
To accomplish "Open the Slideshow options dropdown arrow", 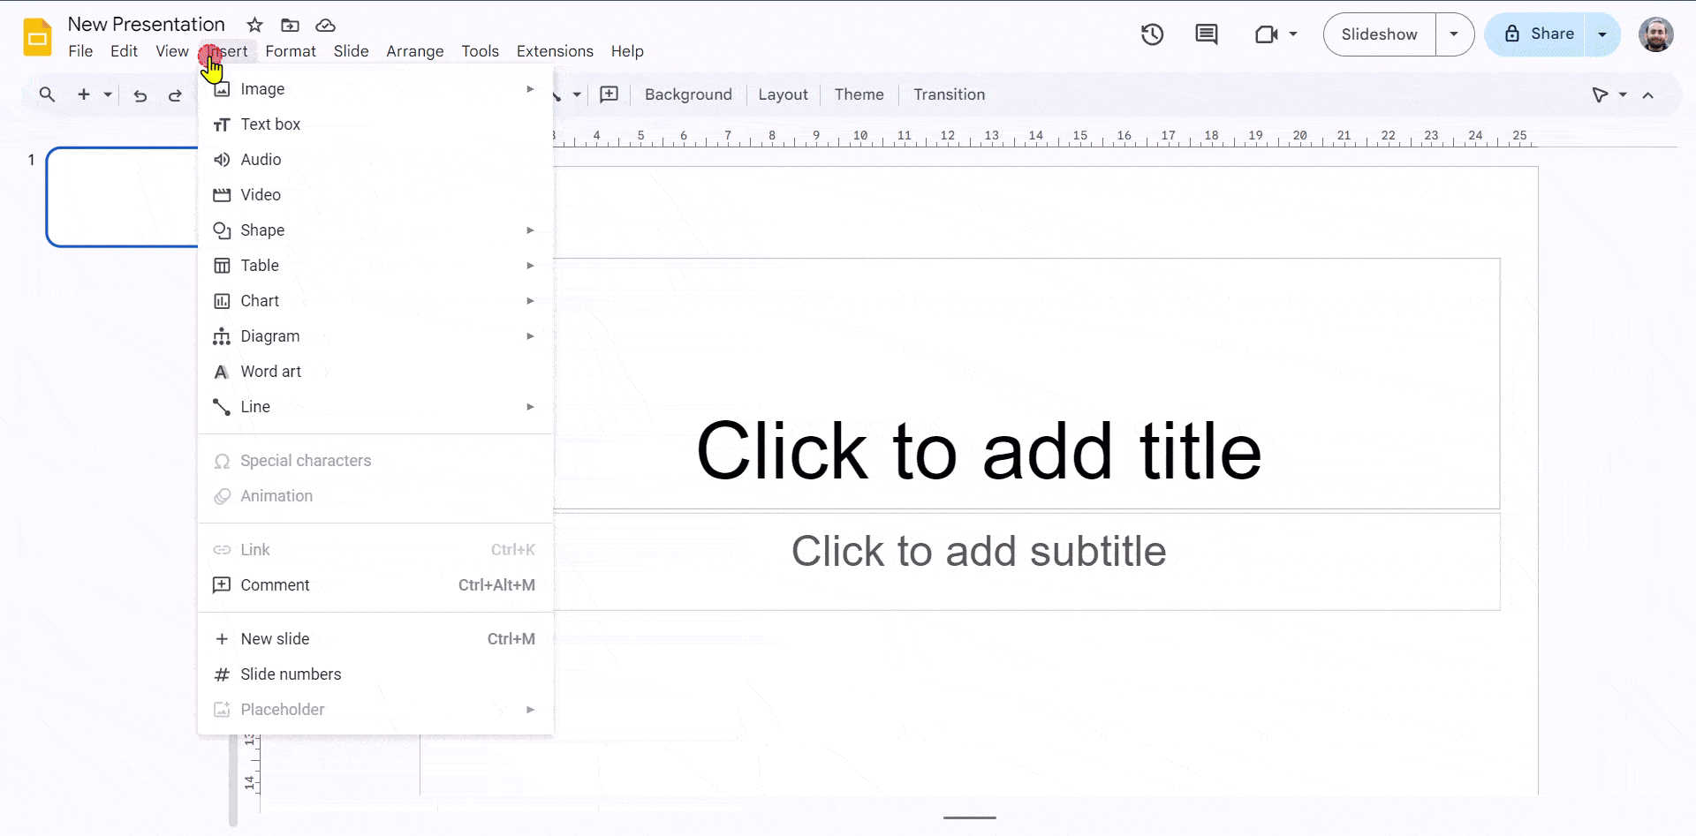I will [1454, 34].
